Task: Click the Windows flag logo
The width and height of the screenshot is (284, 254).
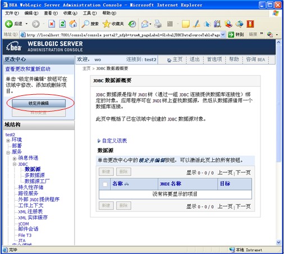Action: [276, 13]
